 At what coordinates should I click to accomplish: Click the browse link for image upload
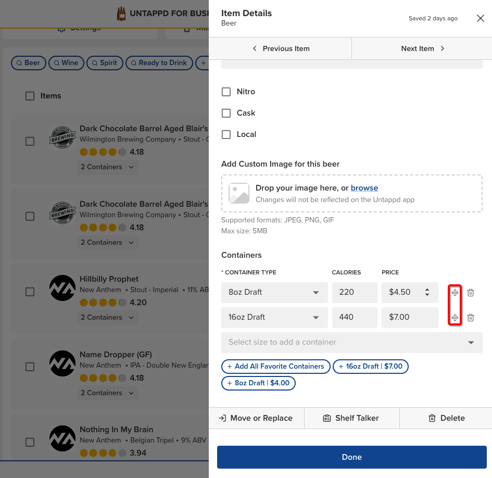coord(364,187)
